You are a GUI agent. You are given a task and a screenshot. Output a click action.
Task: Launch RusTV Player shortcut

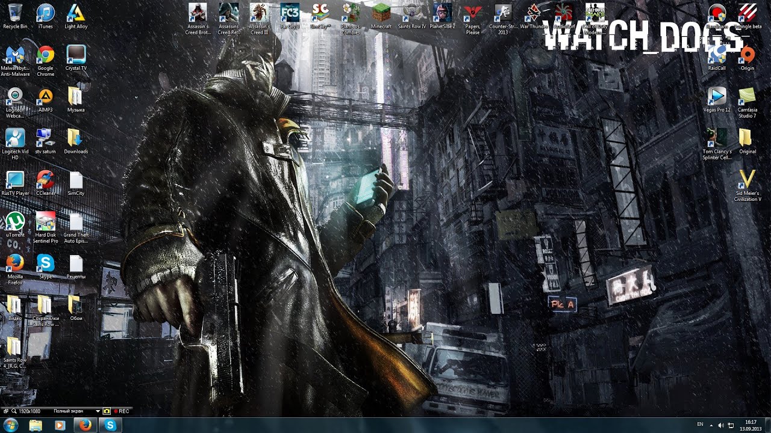(15, 183)
